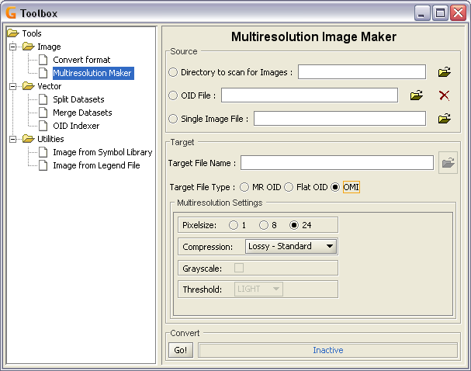This screenshot has width=471, height=371.
Task: Minimize the Toolbox window
Action: [x=422, y=13]
